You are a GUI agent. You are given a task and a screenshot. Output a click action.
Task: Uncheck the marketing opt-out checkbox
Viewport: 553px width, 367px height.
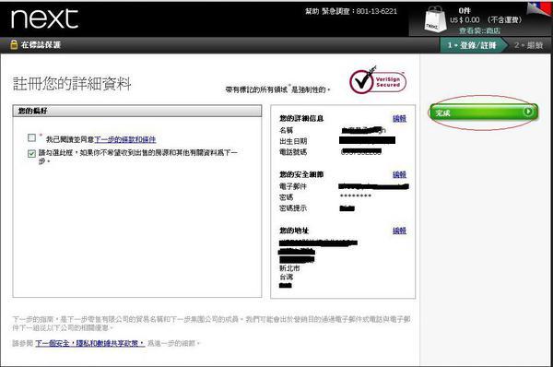click(31, 153)
